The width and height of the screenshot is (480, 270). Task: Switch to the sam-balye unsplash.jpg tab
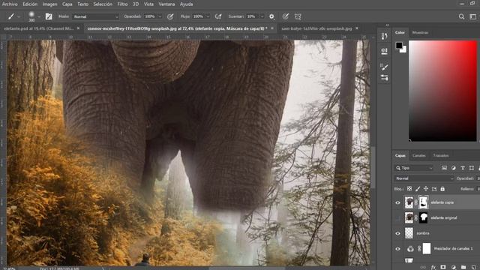coord(316,28)
